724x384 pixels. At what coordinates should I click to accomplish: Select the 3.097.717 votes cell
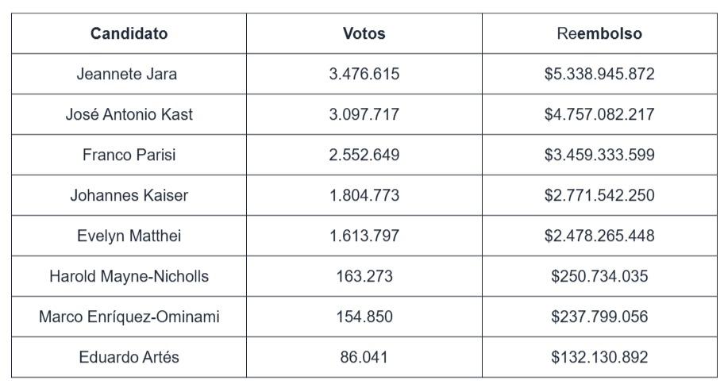(364, 114)
